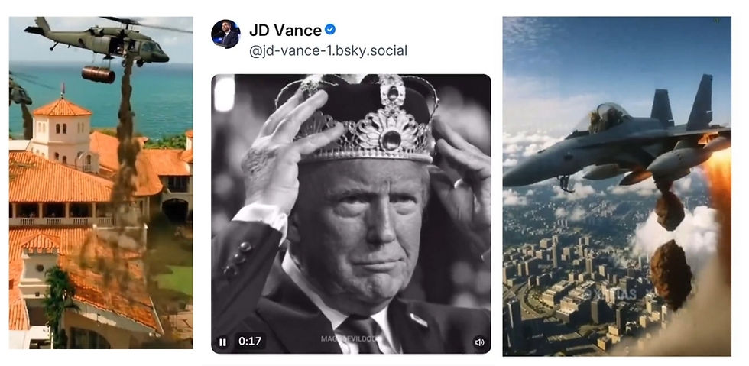
Task: Click the JD Vance display name
Action: pyautogui.click(x=285, y=31)
